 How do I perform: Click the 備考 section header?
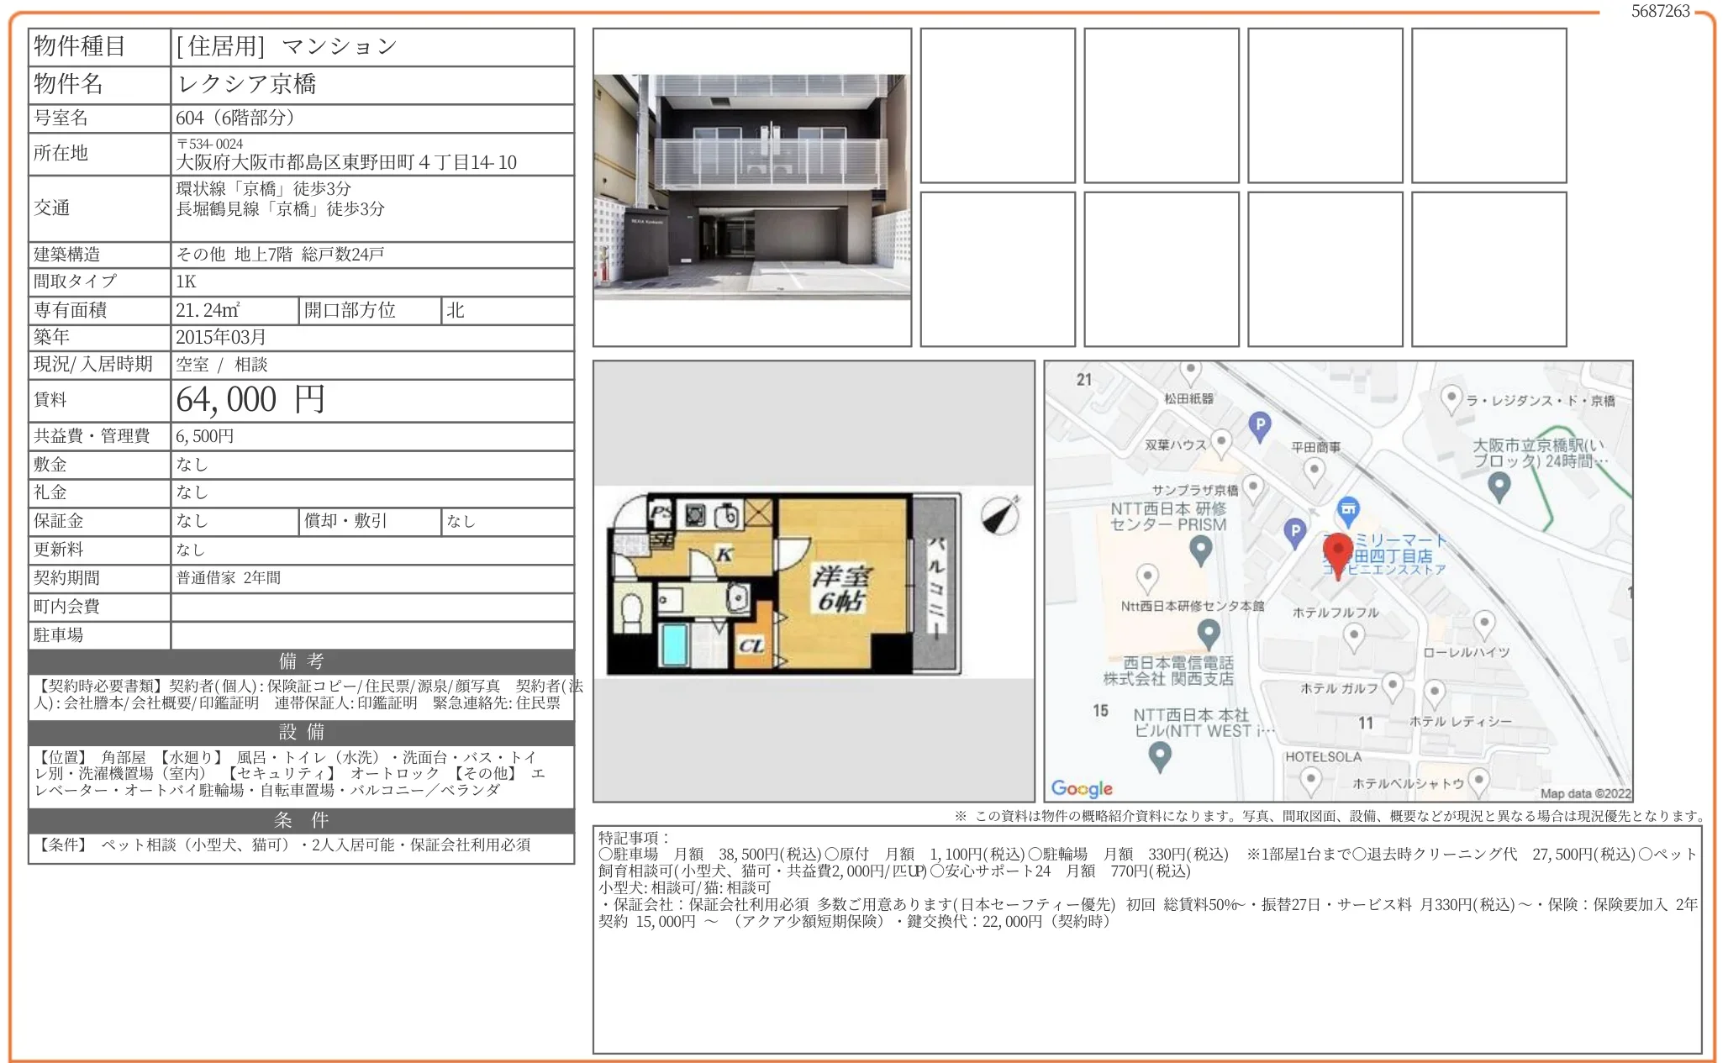(x=301, y=660)
